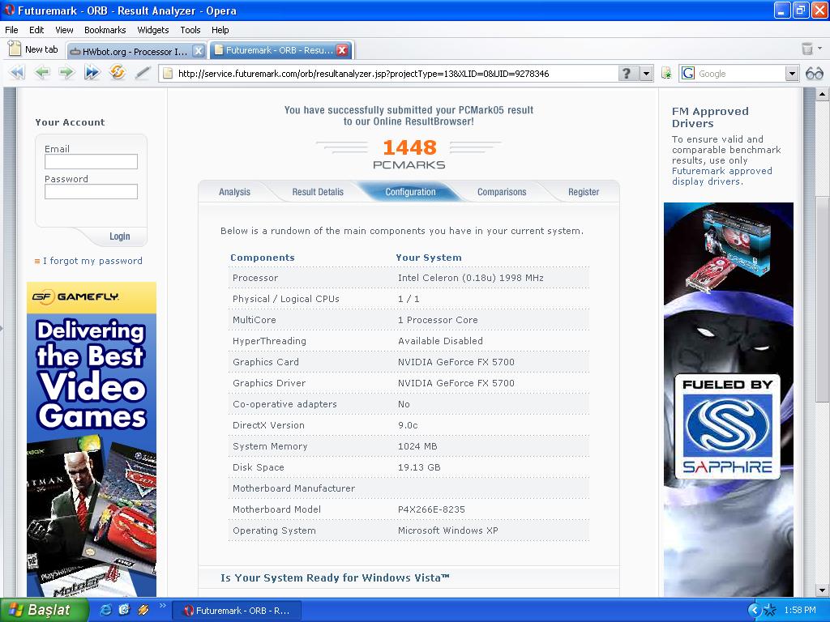830x622 pixels.
Task: Open the closed tabs trash icon
Action: tap(807, 49)
